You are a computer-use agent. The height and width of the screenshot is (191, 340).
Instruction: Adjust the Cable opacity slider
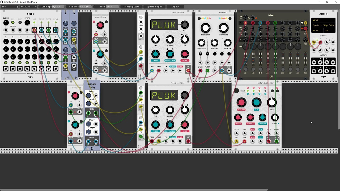(51, 7)
